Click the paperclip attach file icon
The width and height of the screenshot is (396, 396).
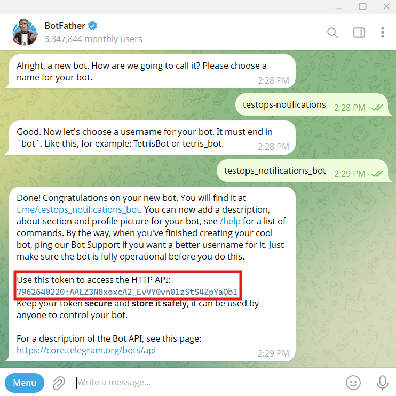(59, 383)
